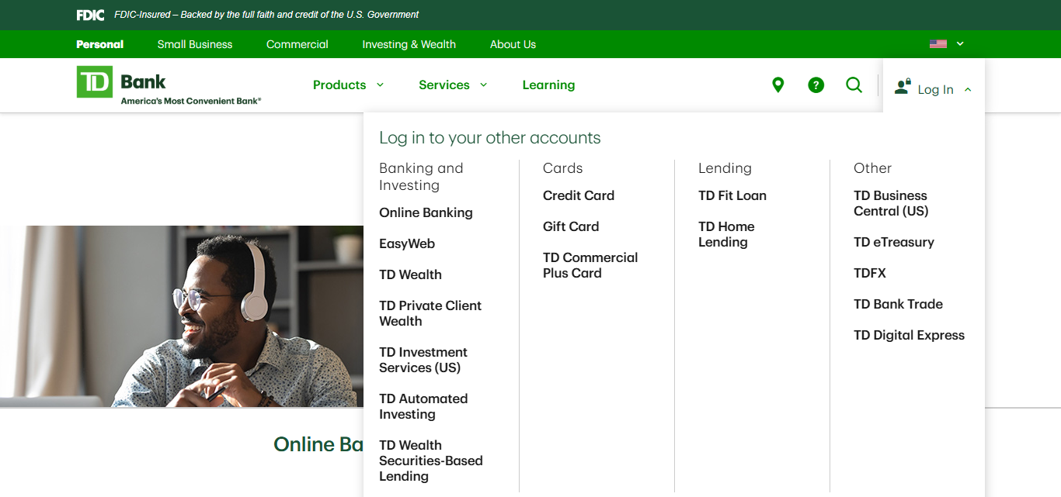Open search with the magnifier icon
This screenshot has width=1061, height=497.
854,85
